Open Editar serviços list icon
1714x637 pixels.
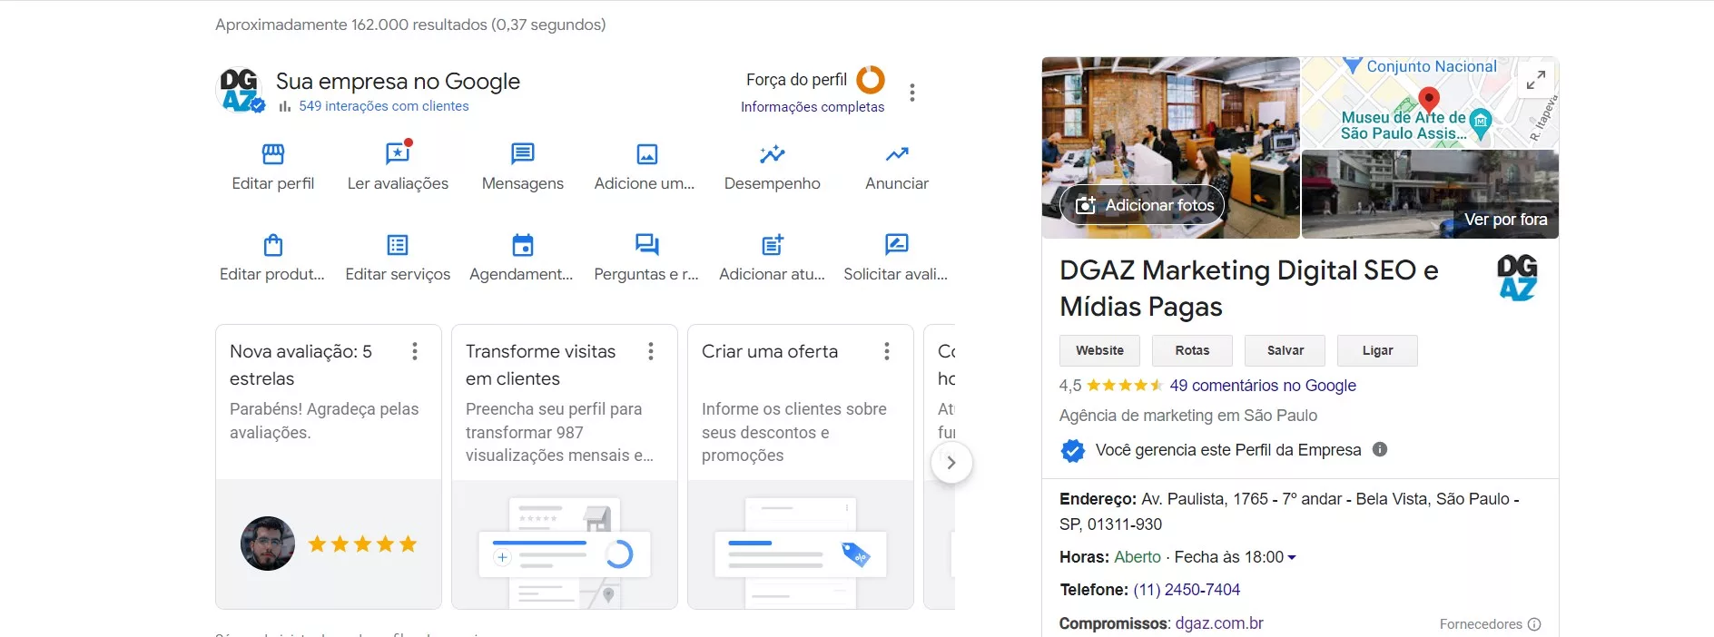(x=398, y=245)
